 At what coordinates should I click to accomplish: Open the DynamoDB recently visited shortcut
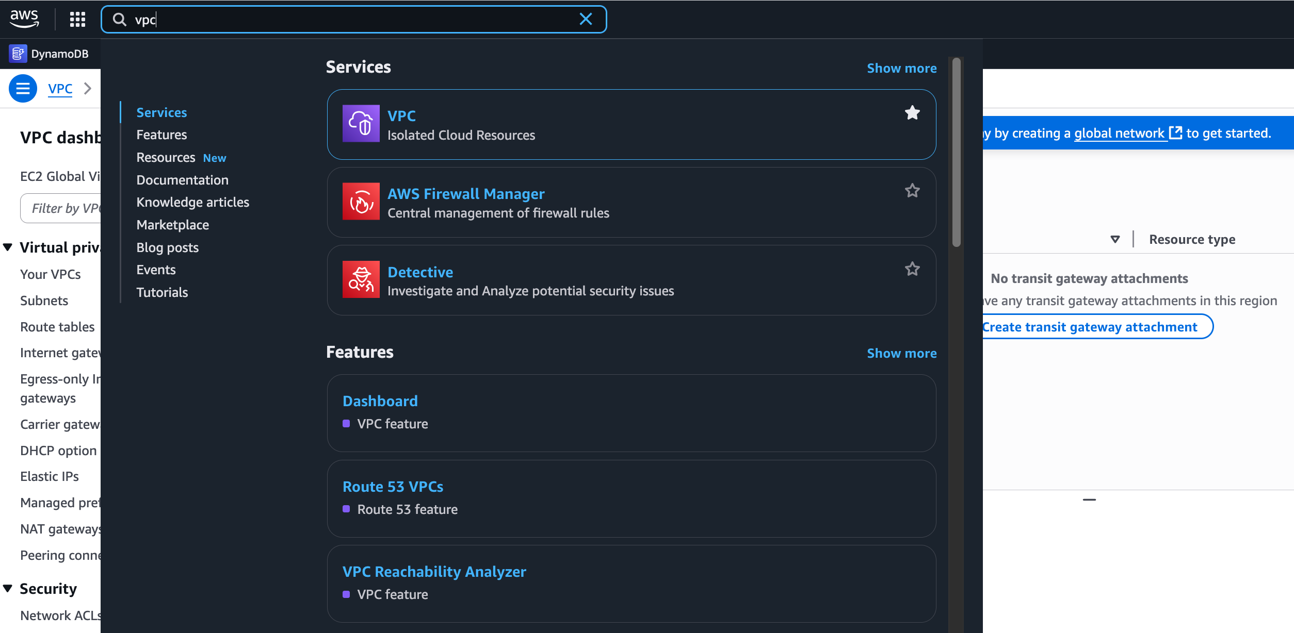pos(48,54)
